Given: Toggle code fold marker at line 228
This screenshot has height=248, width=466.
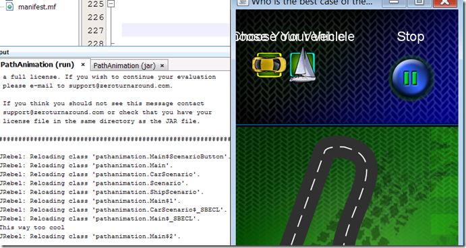Looking at the screenshot, I should tap(113, 44).
